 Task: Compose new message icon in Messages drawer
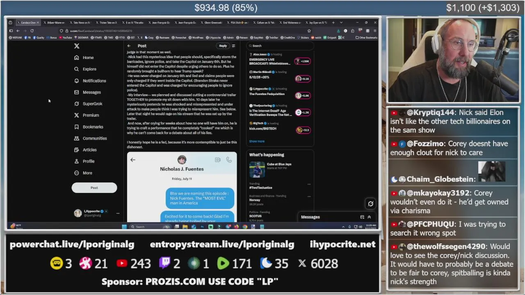click(x=362, y=217)
